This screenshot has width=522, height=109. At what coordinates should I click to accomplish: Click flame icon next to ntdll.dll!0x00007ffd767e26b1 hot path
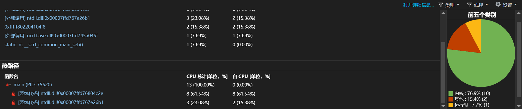pos(14,103)
